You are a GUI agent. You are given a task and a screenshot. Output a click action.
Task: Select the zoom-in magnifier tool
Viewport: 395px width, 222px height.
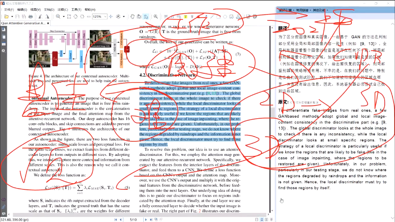58,17
